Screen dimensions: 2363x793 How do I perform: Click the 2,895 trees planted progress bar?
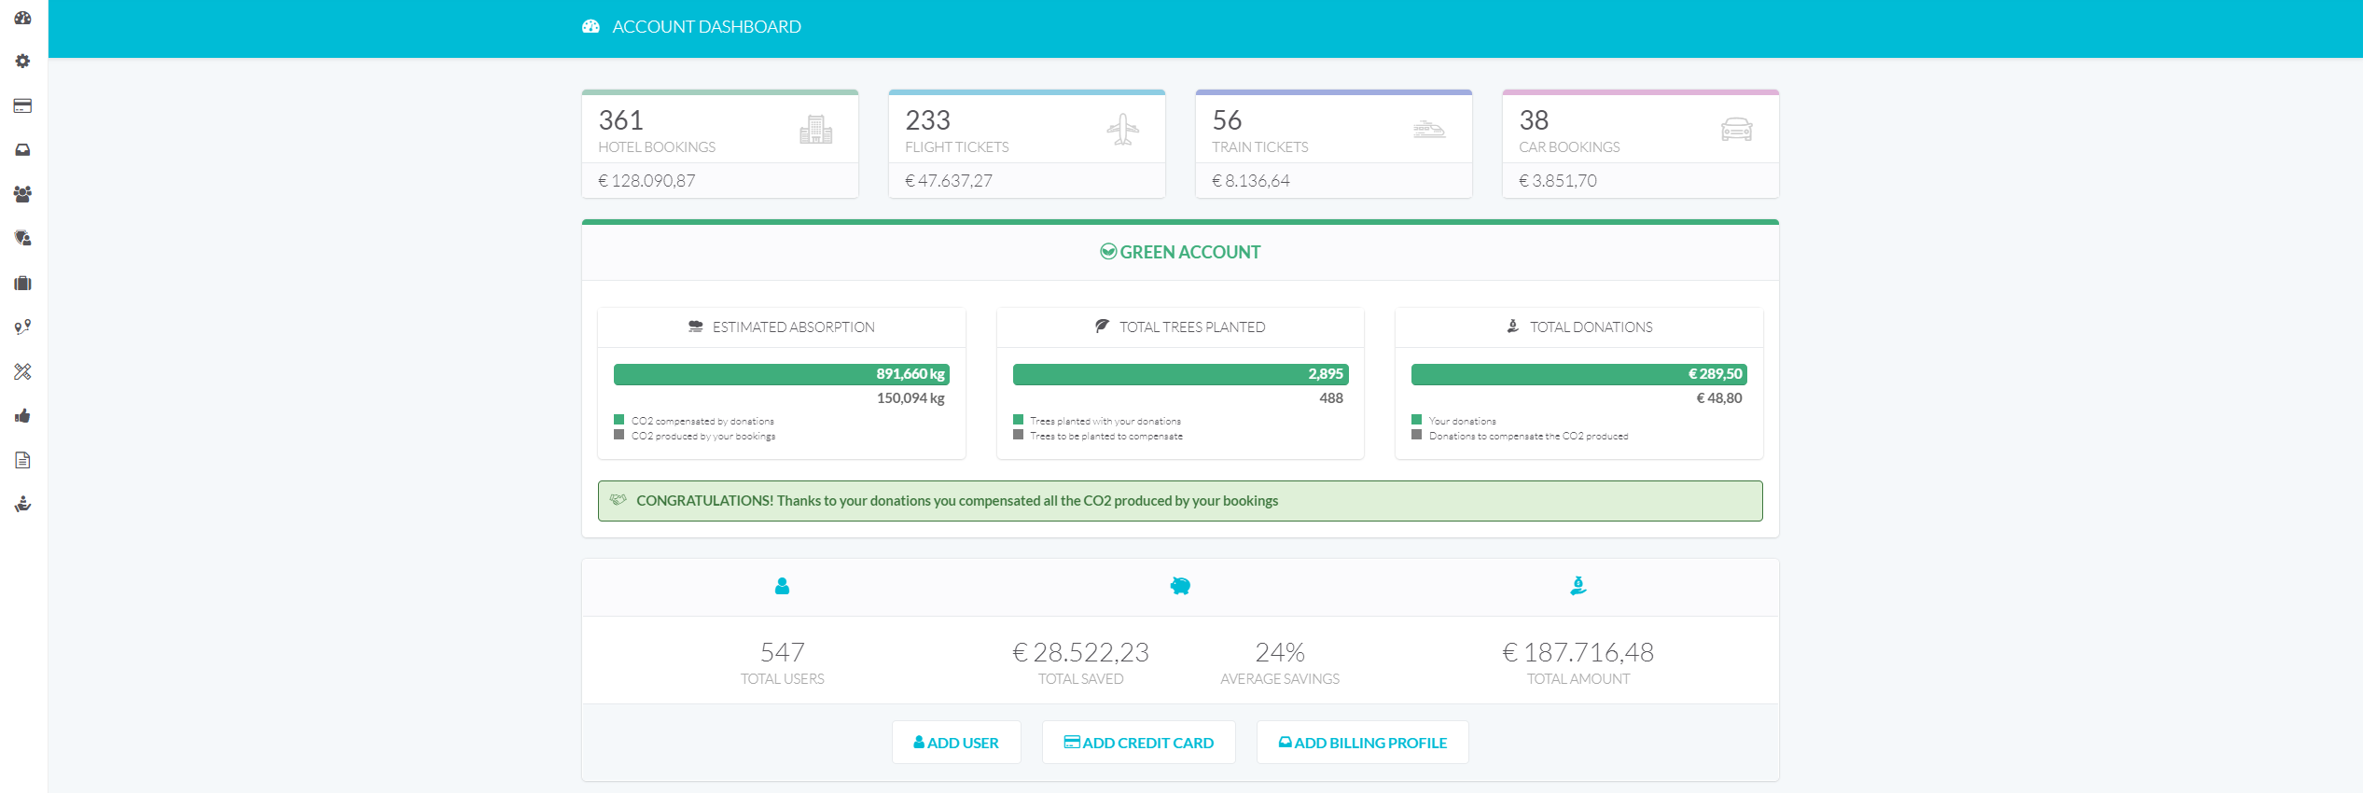[1181, 374]
